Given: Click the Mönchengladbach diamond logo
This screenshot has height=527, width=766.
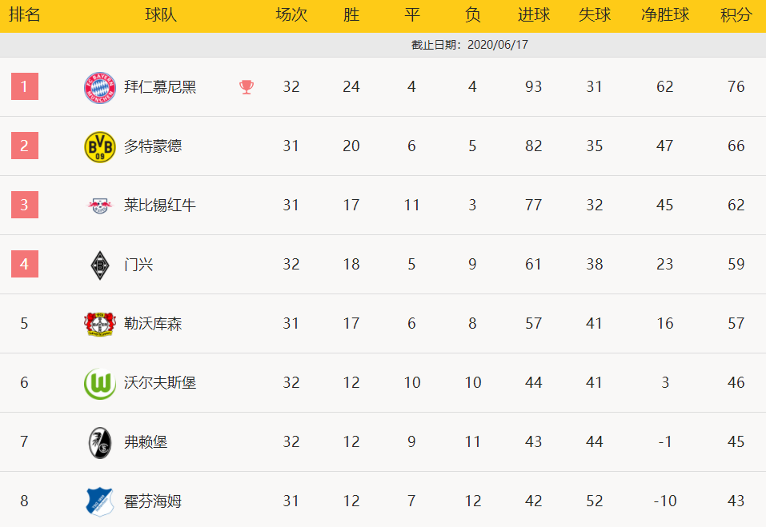Looking at the screenshot, I should [100, 265].
